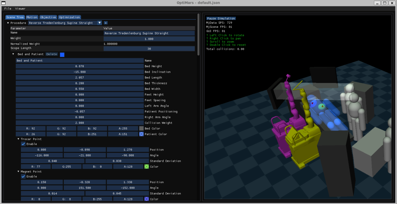Collapse the Bed and Patient tree node

pos(13,54)
